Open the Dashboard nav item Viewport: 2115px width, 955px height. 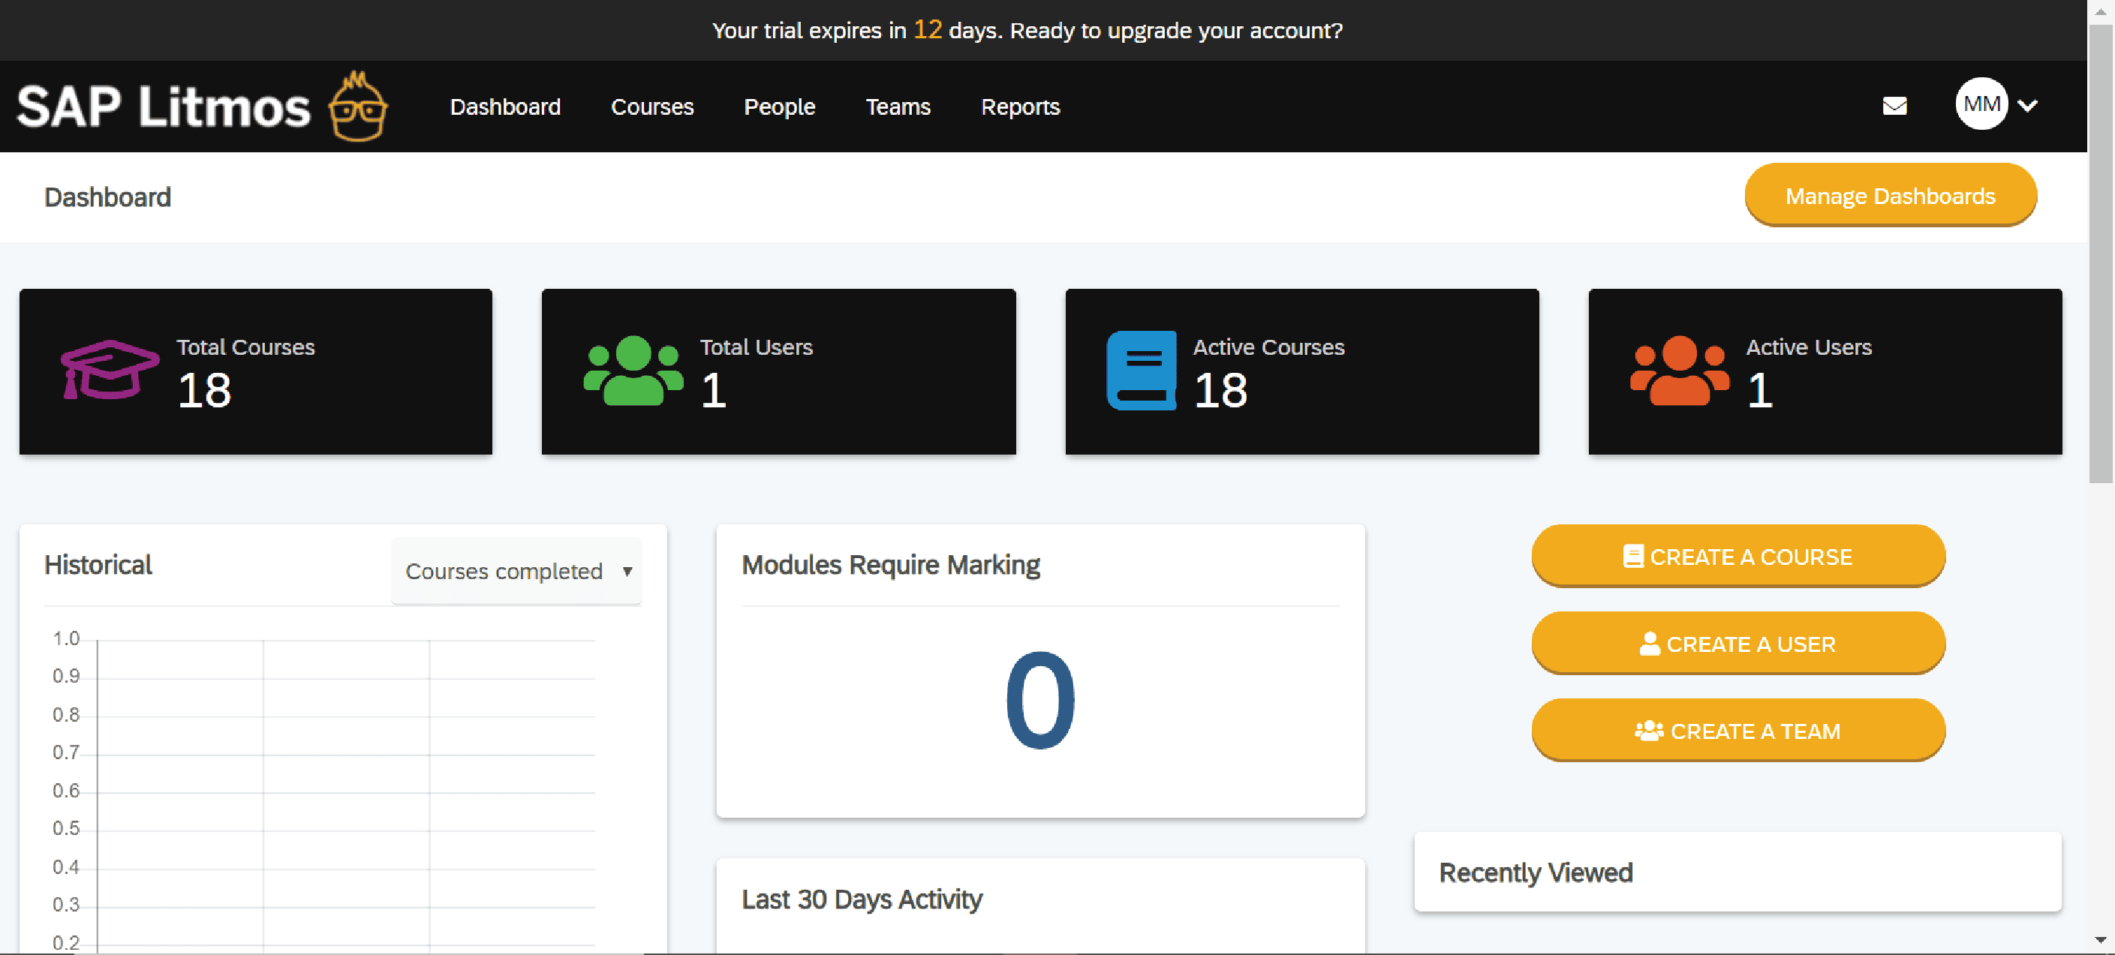pos(505,107)
